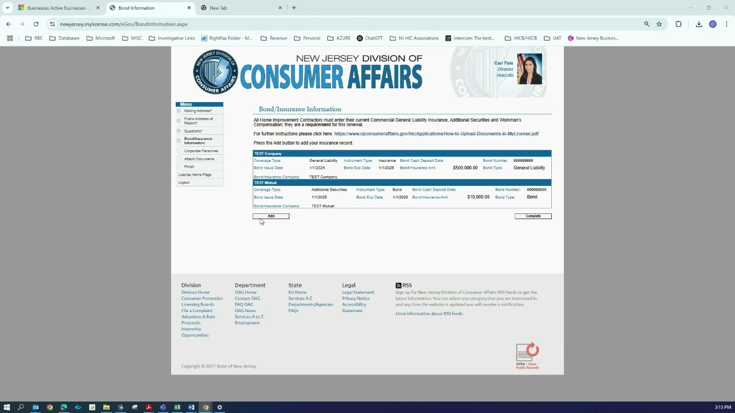Toggle the Public Address of Record checkbox

pos(179,120)
